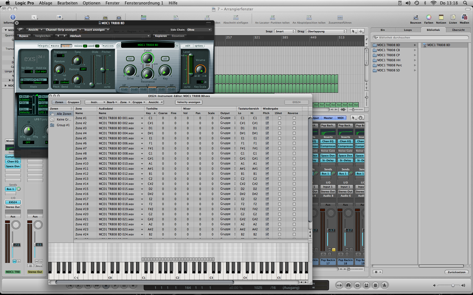473x295 pixels.
Task: Enable Reverse for Zone #5
Action: coord(294,138)
